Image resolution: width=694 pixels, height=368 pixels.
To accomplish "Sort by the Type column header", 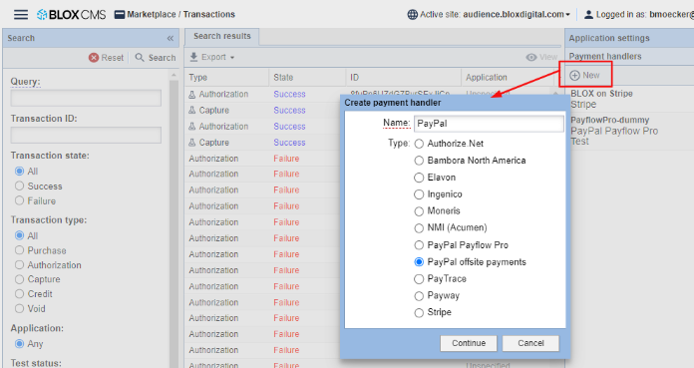I will pos(226,78).
